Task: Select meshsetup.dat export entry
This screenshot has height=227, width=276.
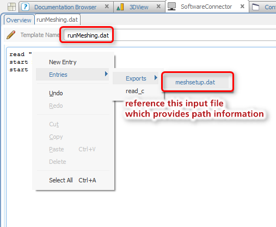Action: tap(195, 82)
